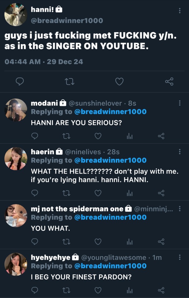Image resolution: width=189 pixels, height=298 pixels.
Task: Open hanni's profile picture
Action: tap(16, 15)
